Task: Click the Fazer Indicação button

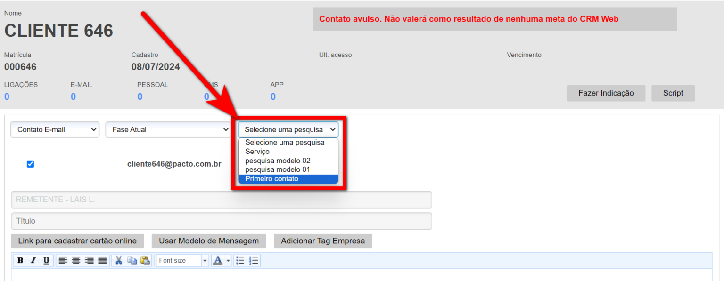Action: [606, 93]
